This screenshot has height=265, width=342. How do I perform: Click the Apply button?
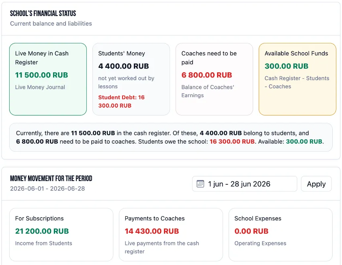coord(316,184)
